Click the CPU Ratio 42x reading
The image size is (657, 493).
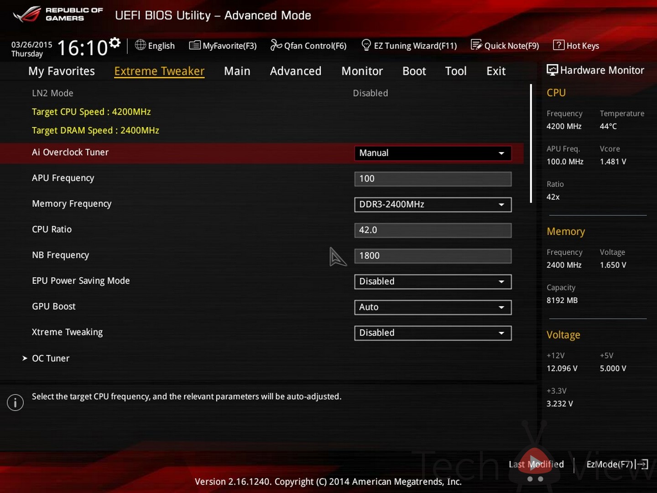click(553, 197)
